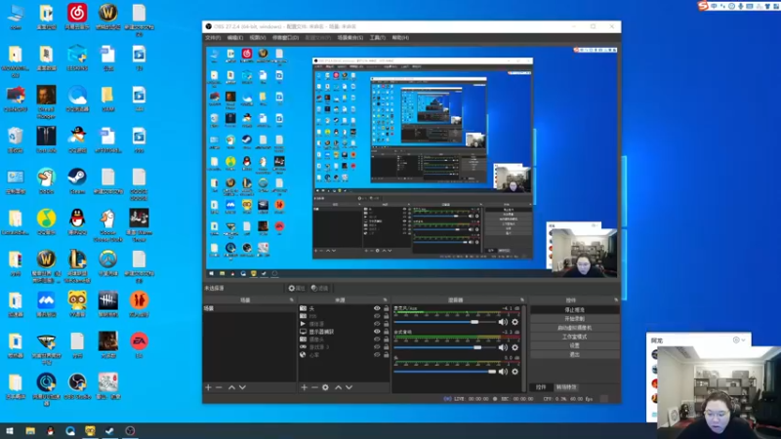Viewport: 781px width, 439px height.
Task: Pop out the Sources dock panel
Action: coord(385,300)
